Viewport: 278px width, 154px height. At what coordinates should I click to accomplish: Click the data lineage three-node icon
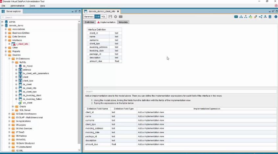[x=246, y=17]
